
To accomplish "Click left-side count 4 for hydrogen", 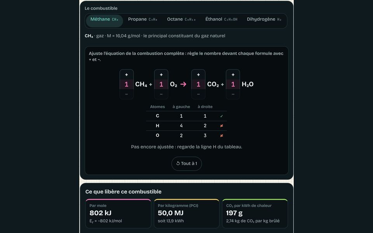I will (181, 126).
